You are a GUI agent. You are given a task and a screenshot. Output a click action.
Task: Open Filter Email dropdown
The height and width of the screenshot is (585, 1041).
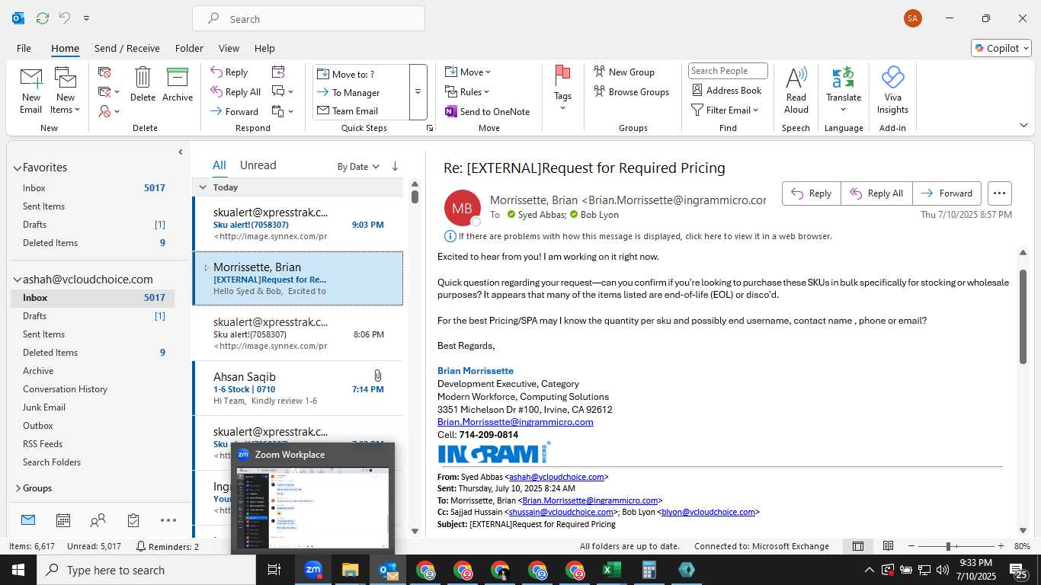pyautogui.click(x=725, y=110)
